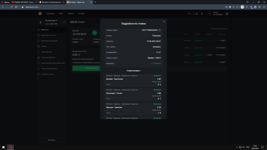Open the user profile icon in header
This screenshot has height=150, width=267.
point(227,14)
